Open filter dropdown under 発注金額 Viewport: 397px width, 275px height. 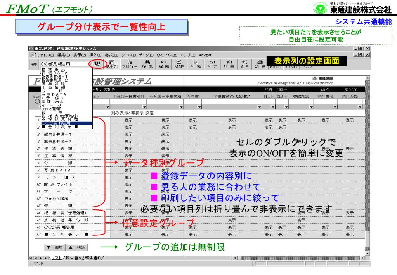pos(360,107)
